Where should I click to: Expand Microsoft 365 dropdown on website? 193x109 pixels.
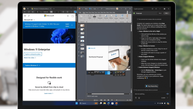coord(29,20)
